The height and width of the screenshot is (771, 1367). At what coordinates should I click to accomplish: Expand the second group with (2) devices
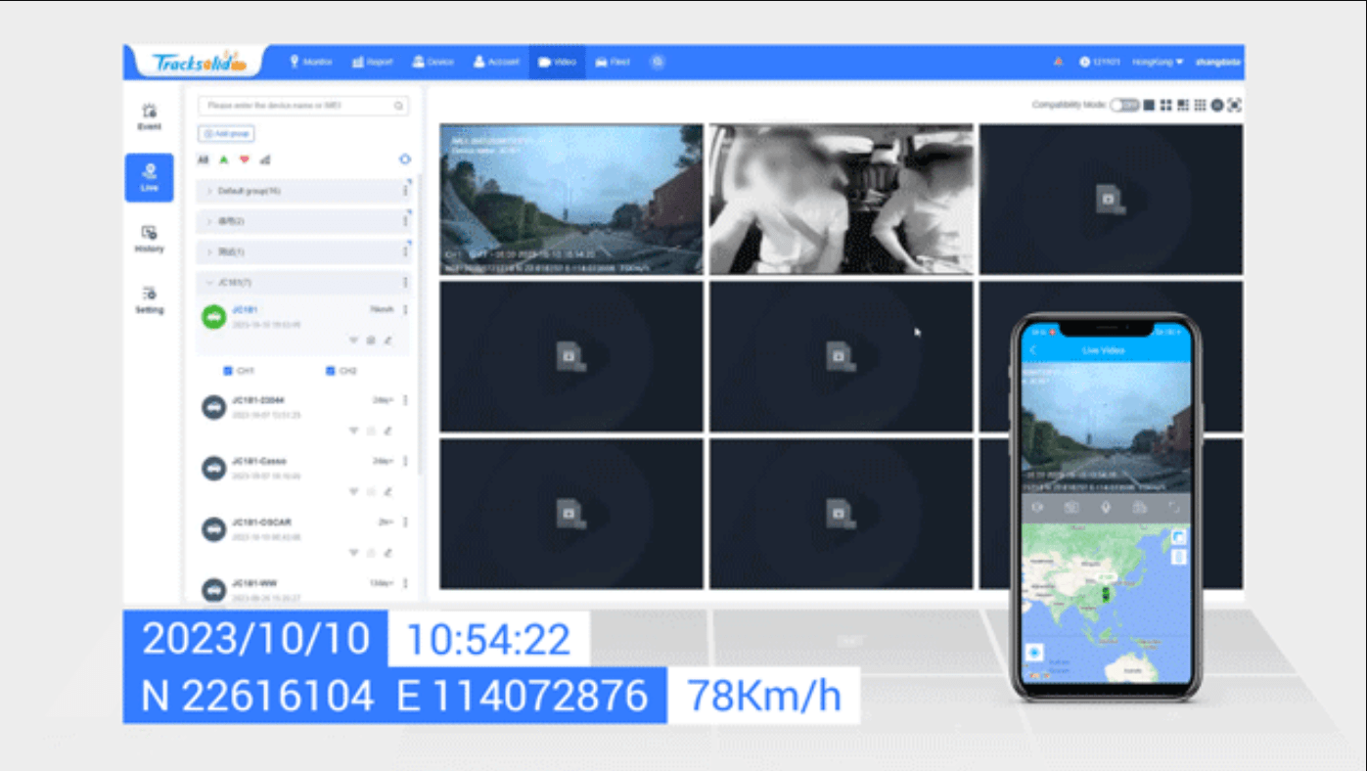point(304,221)
